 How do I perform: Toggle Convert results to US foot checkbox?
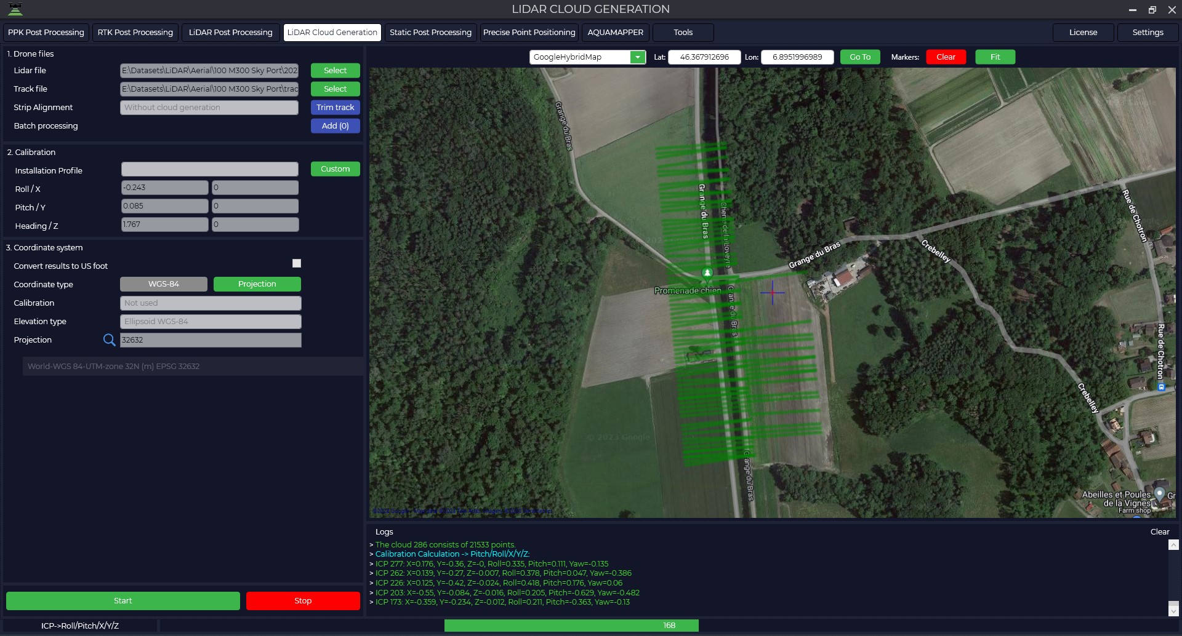tap(297, 263)
